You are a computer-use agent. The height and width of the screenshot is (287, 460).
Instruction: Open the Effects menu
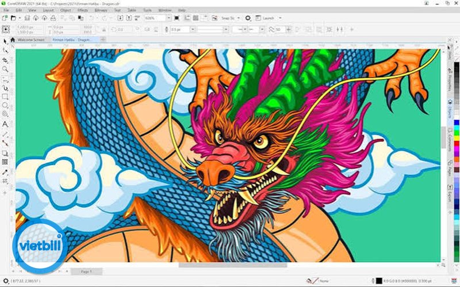click(83, 10)
